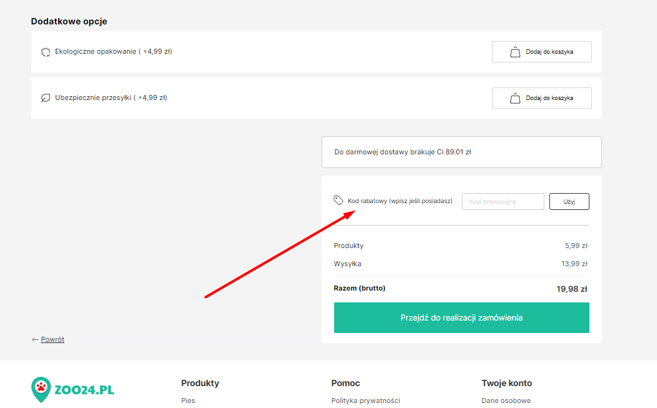Open the Polityka prywatności link
The image size is (657, 408).
(365, 401)
